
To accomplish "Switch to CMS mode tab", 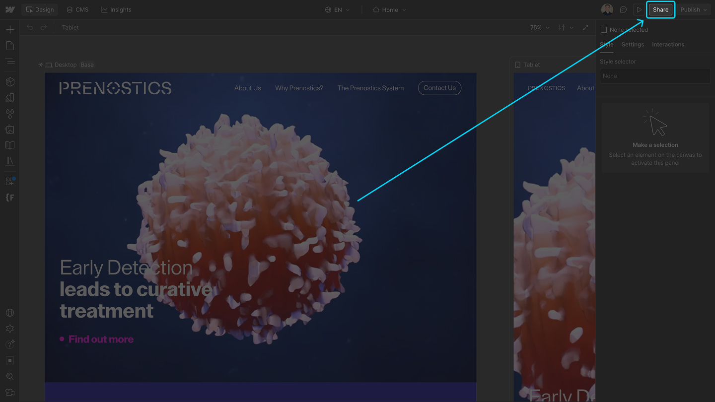I will pos(77,9).
